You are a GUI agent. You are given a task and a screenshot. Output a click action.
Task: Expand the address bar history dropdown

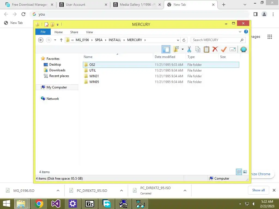tap(178, 40)
